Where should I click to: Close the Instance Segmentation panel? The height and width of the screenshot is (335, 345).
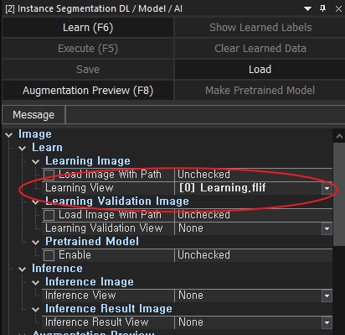[338, 9]
